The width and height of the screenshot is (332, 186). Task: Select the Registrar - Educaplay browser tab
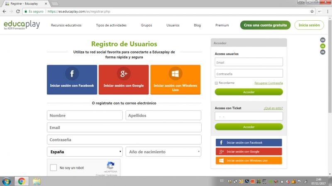pos(27,4)
